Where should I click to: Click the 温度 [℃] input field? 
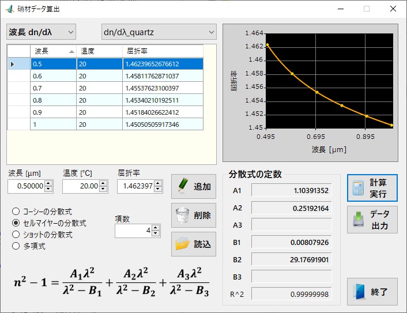point(81,186)
